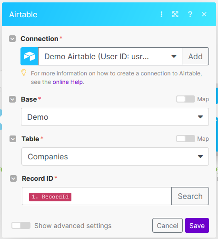The width and height of the screenshot is (218, 239).
Task: Toggle the Map switch for Table
Action: [x=186, y=139]
